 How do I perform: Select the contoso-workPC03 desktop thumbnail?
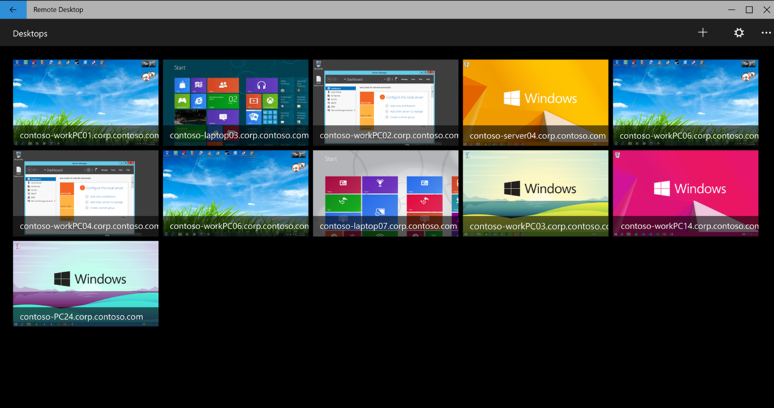pos(535,193)
